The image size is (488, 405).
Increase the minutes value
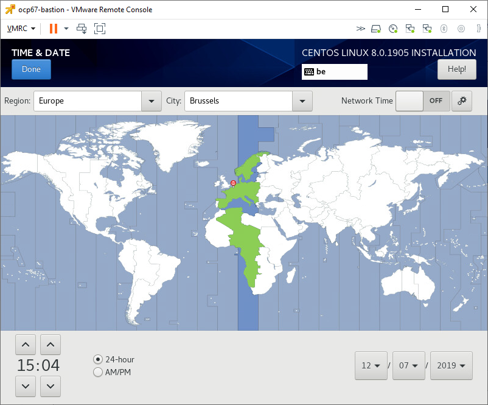tap(51, 345)
